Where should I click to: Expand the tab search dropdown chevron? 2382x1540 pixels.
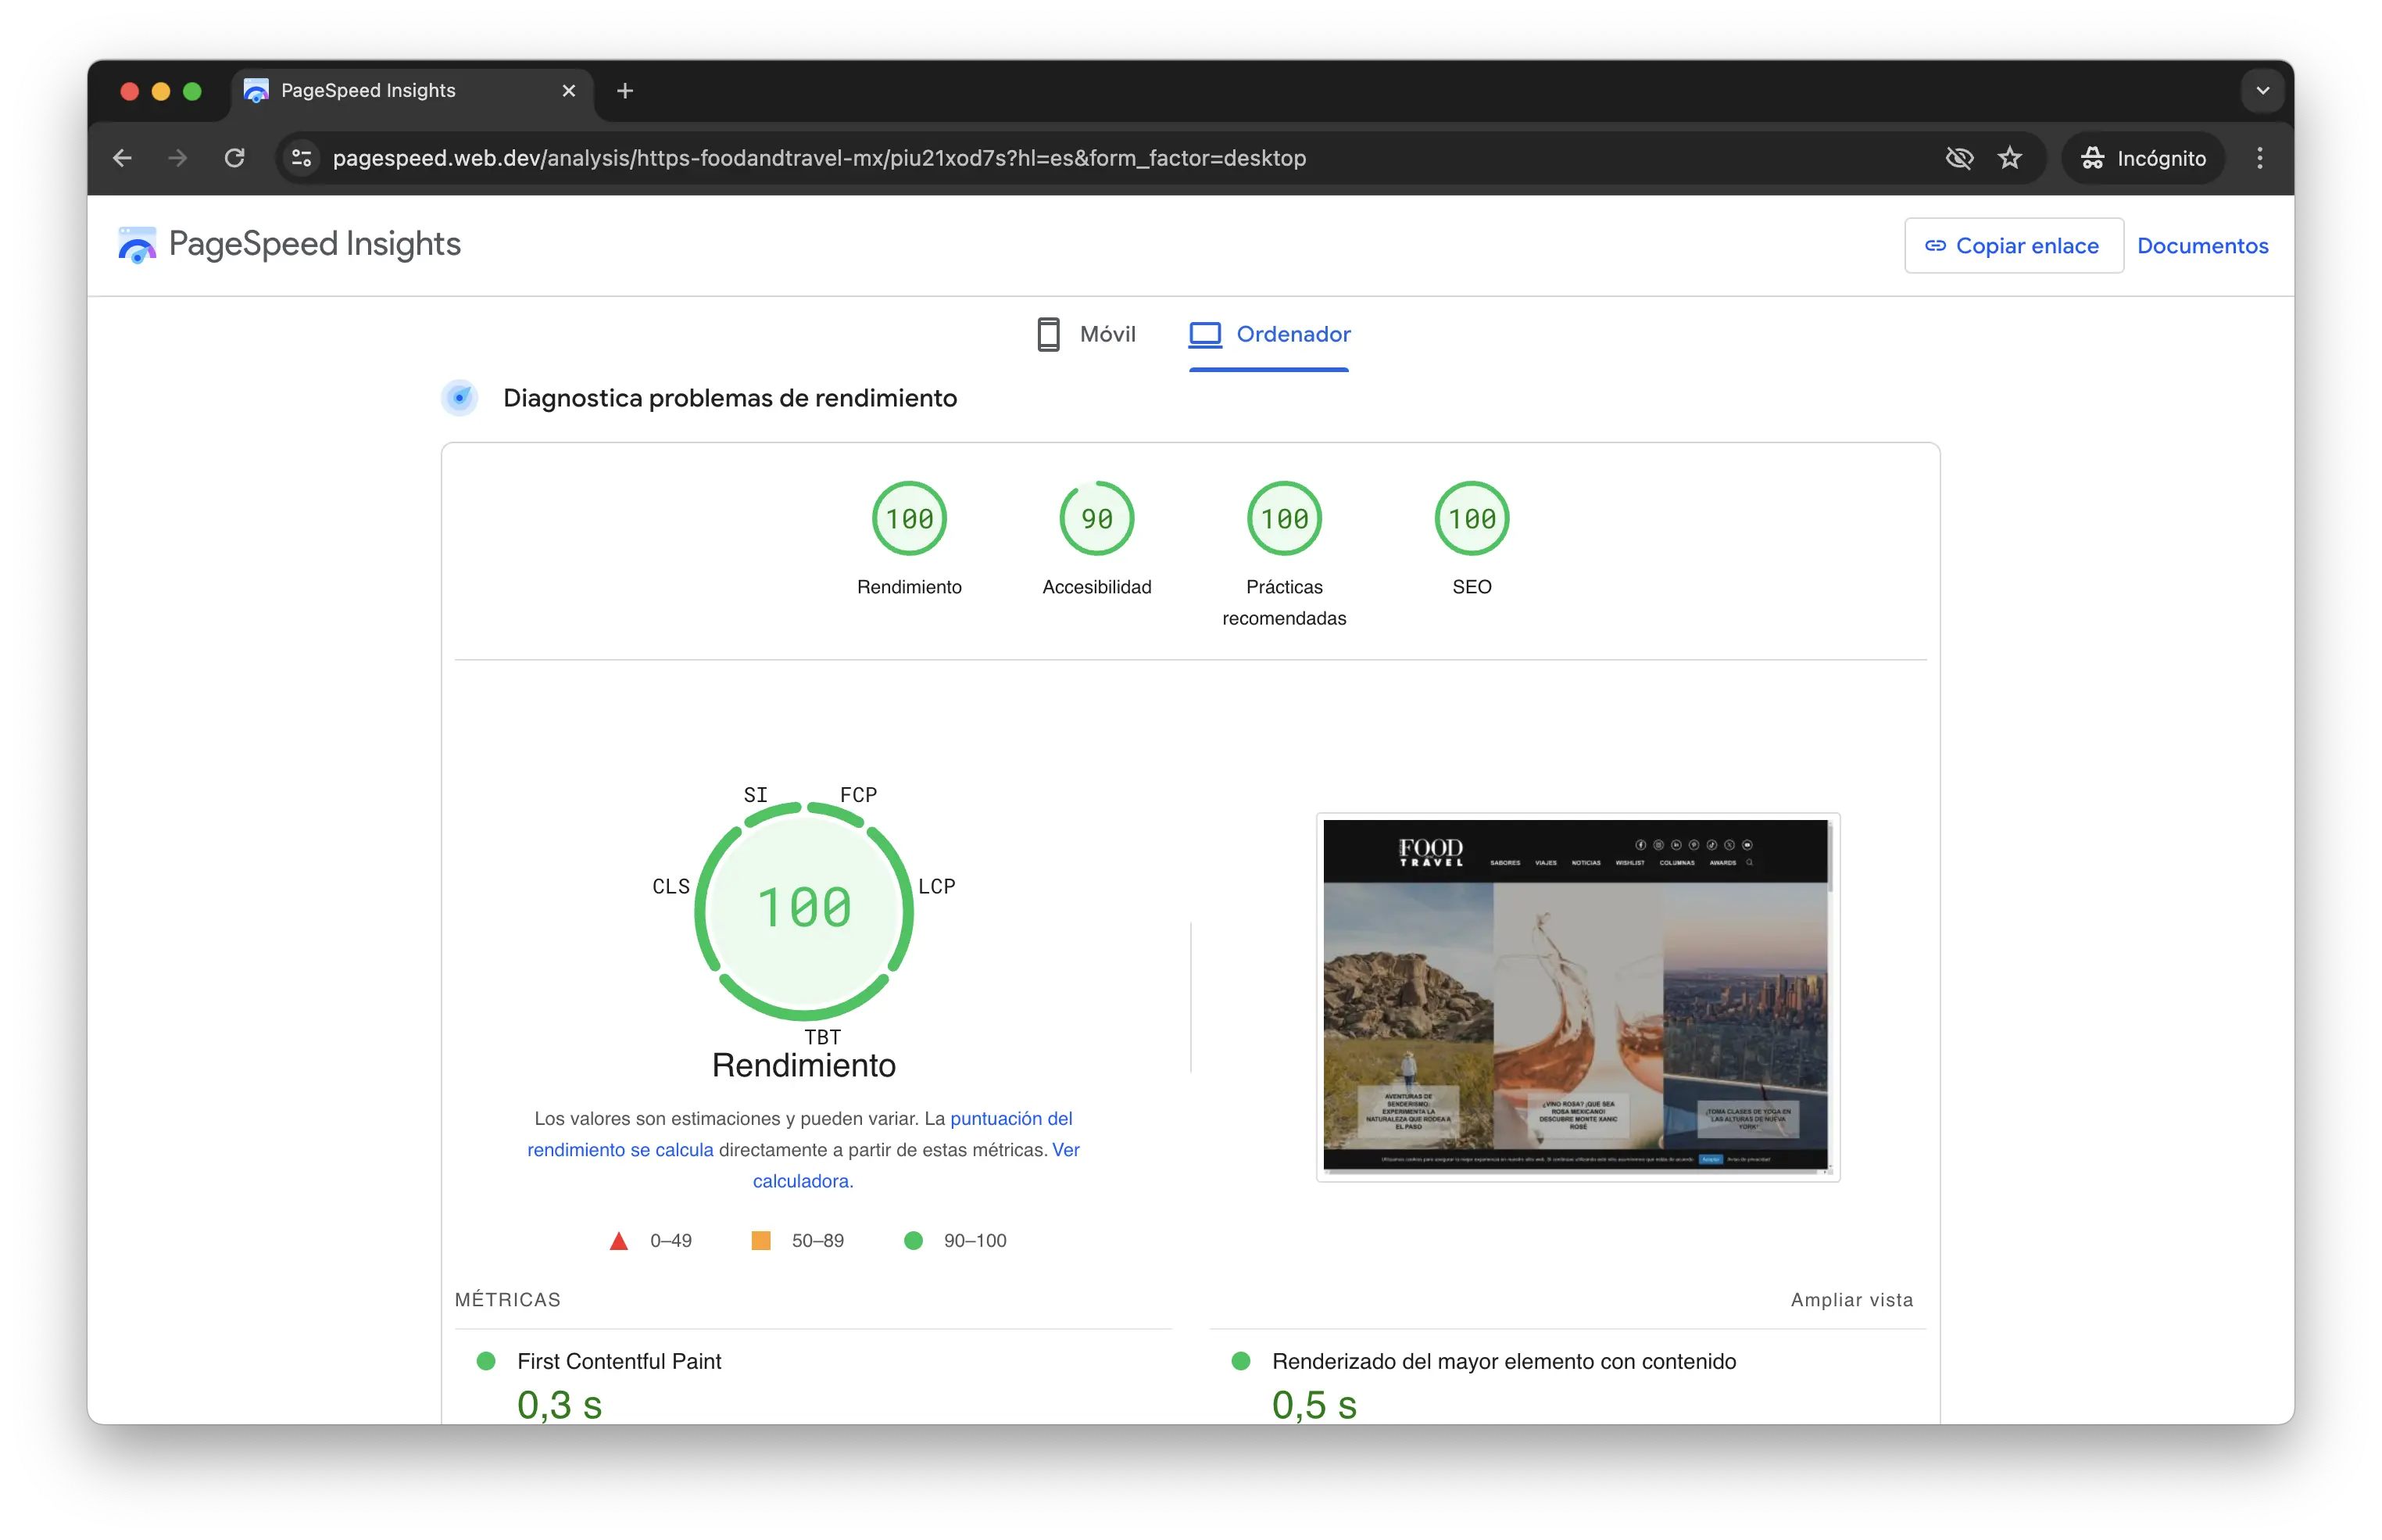click(x=2262, y=91)
